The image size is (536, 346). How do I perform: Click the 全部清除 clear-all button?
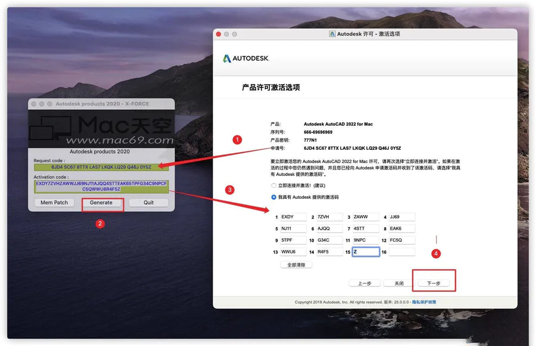coord(296,265)
